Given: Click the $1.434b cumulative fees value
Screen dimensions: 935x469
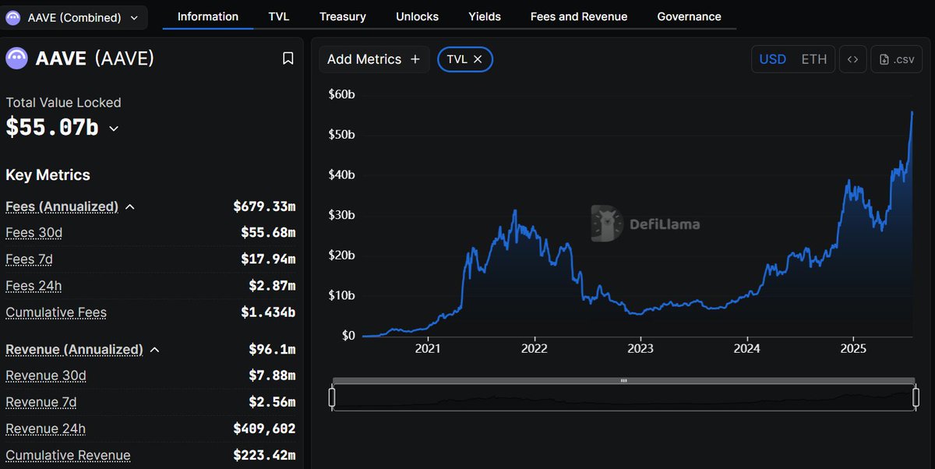Looking at the screenshot, I should pos(268,312).
